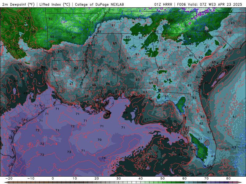Click the "Lifted Index (°C)" header label
246x184 pixels.
pos(55,4)
